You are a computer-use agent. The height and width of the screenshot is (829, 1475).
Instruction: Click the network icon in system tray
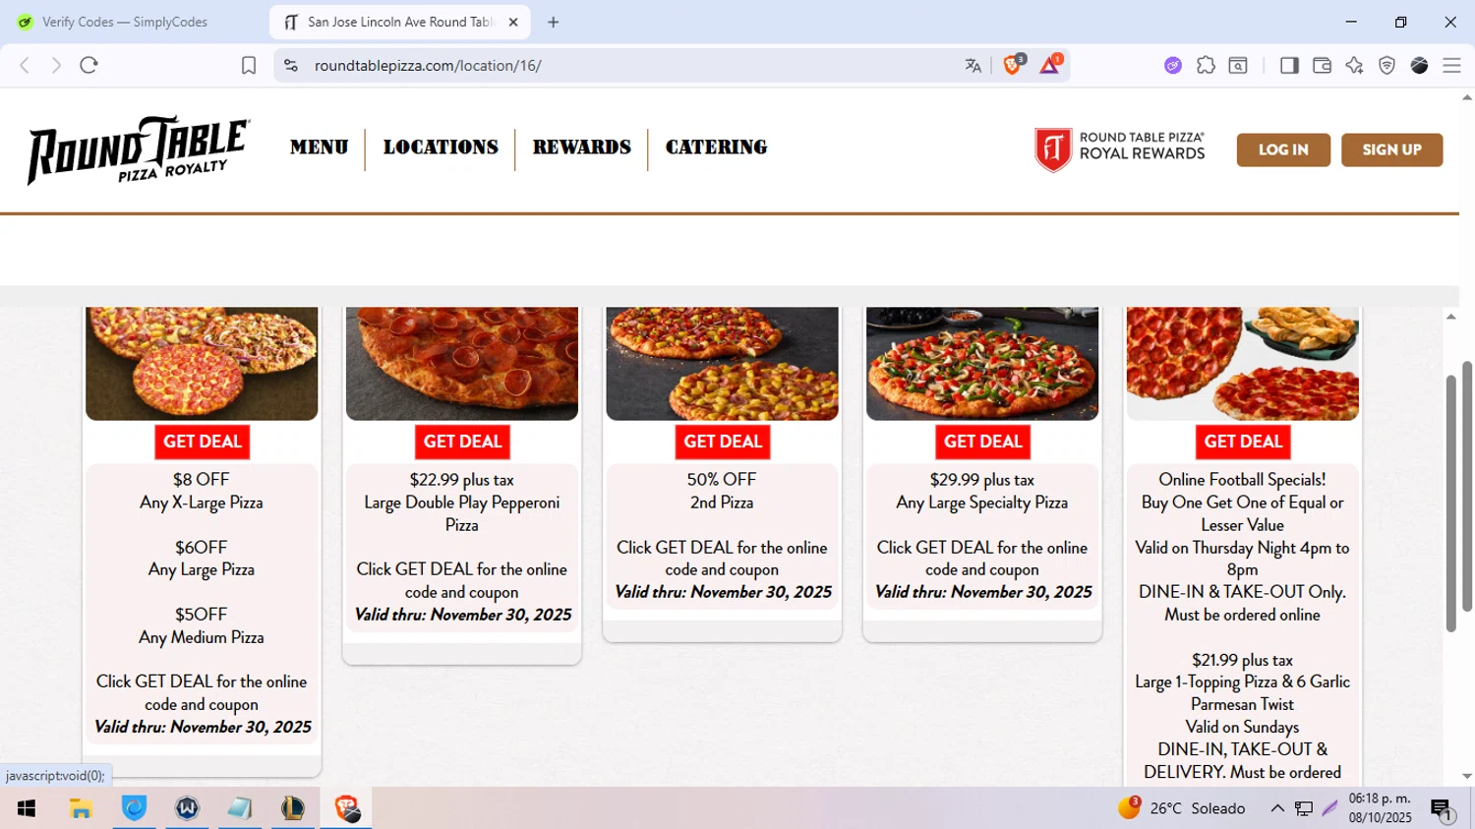[x=1304, y=808]
